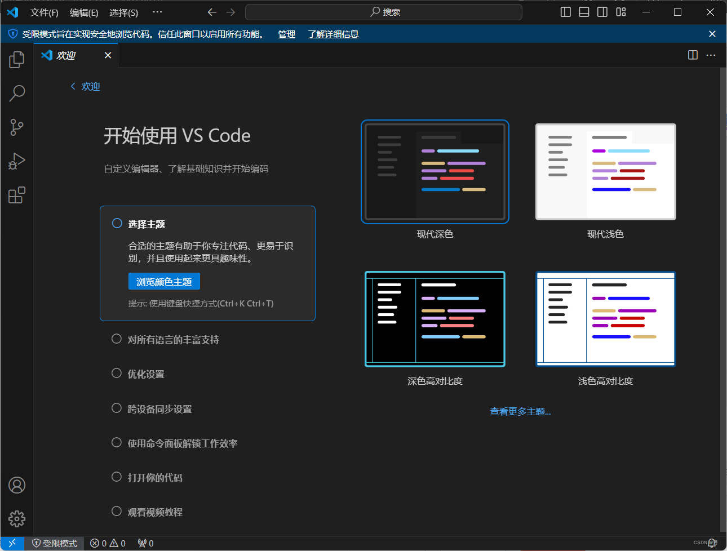
Task: Open the Search view
Action: (x=16, y=93)
